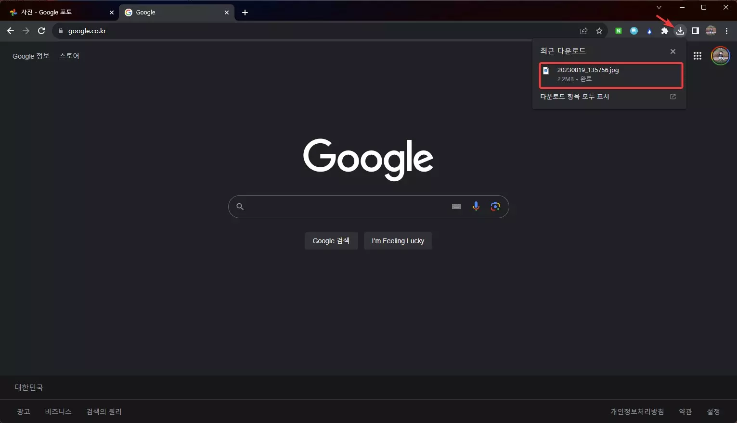Open the 광고 footer link

(24, 411)
